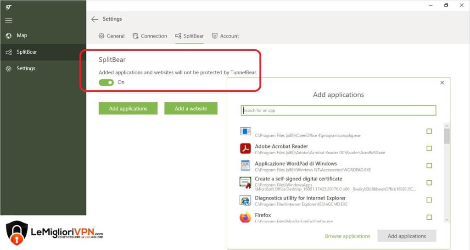Click the TunnelBear logo icon
The width and height of the screenshot is (470, 250).
(x=8, y=7)
